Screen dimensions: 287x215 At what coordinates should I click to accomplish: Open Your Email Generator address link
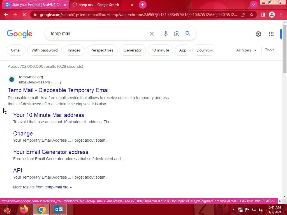51,152
